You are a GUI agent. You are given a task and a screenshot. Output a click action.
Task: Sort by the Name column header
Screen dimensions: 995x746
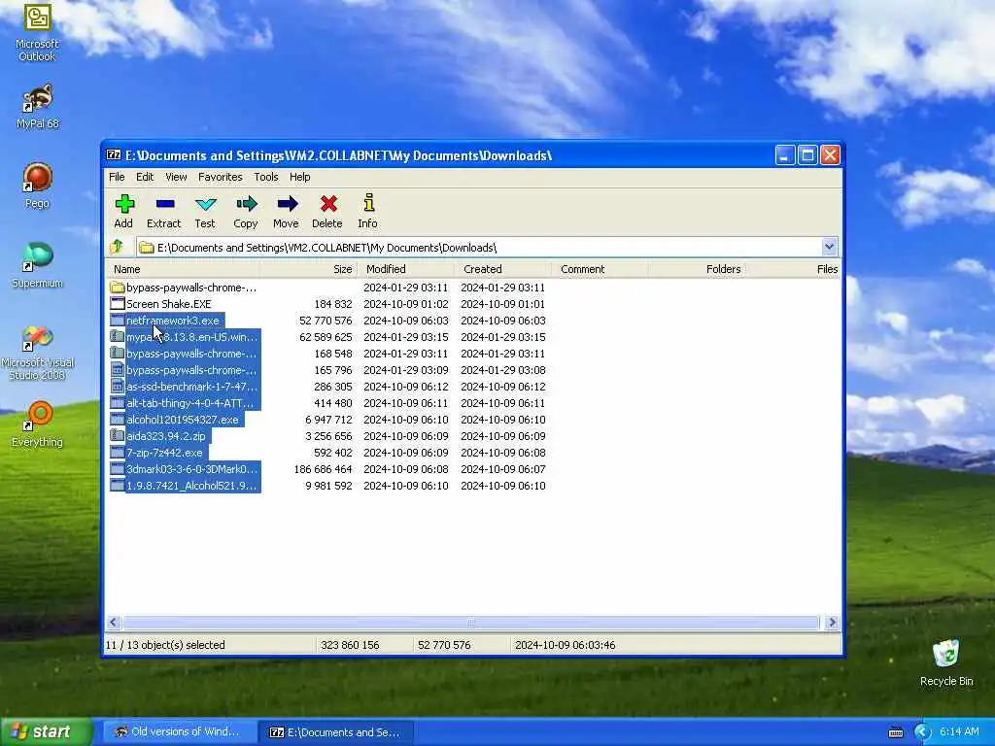pos(183,269)
